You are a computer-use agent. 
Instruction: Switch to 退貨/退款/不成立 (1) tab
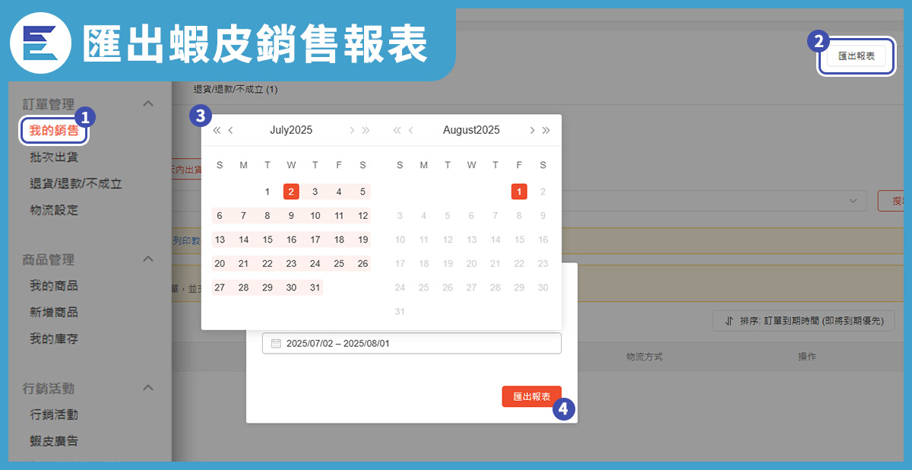click(236, 90)
